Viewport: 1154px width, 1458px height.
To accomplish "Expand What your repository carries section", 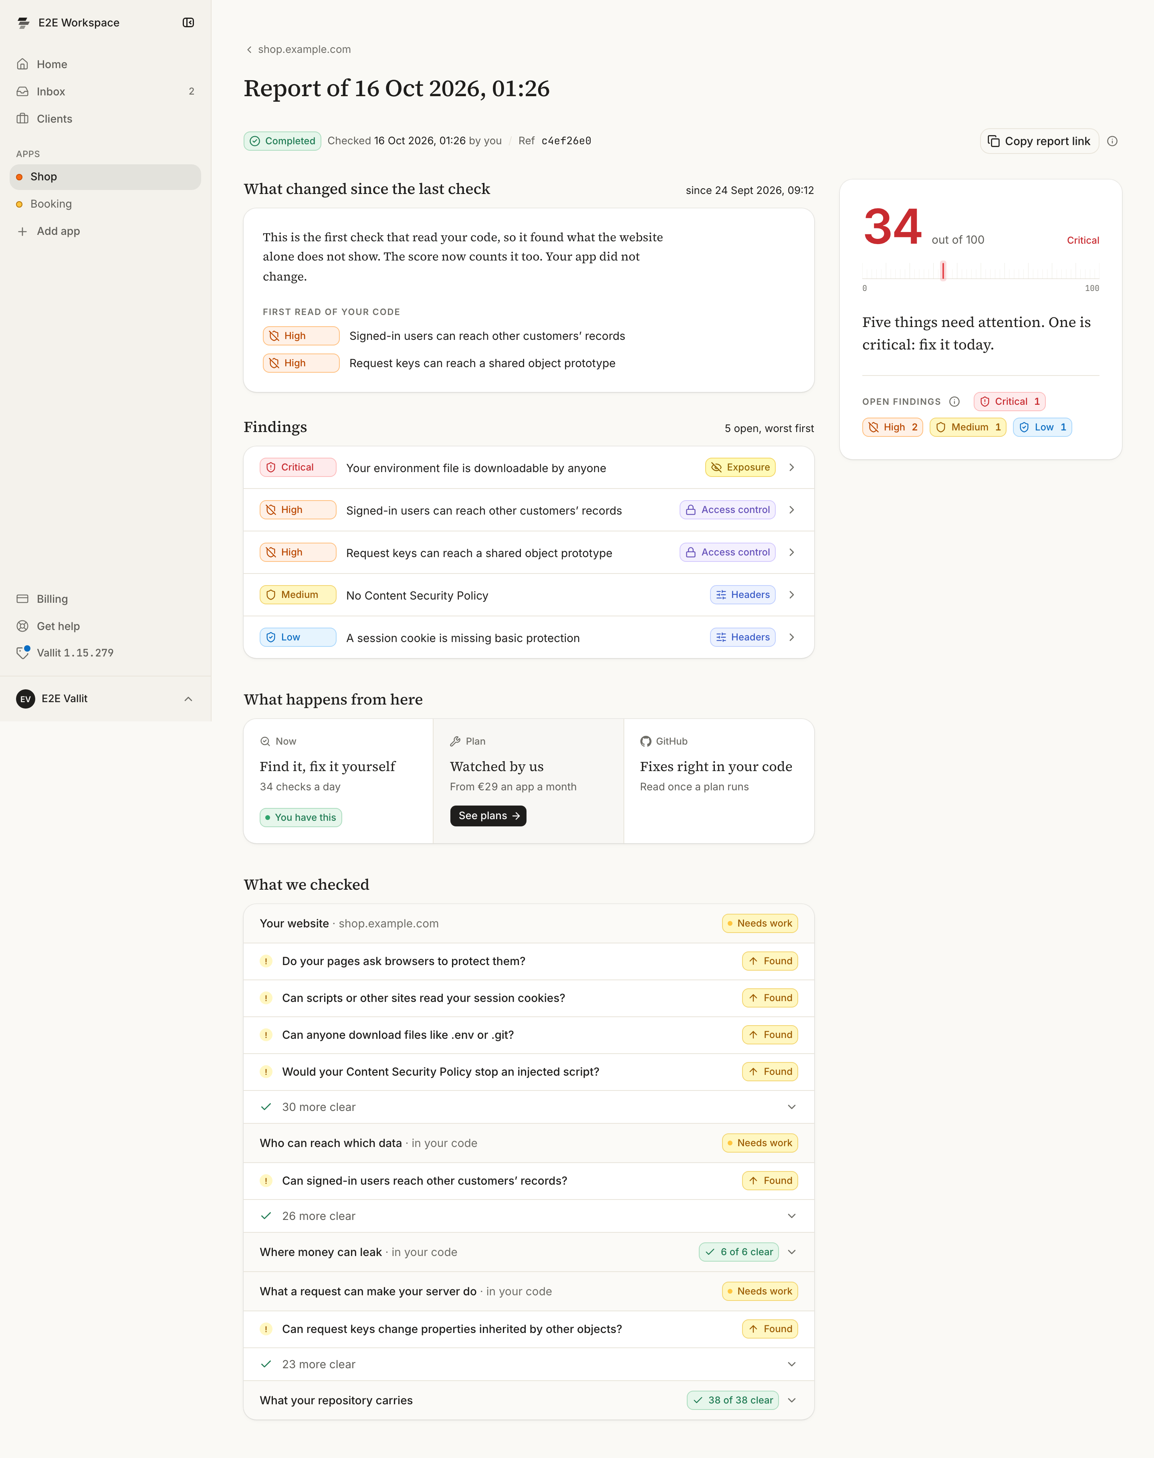I will 529,1401.
